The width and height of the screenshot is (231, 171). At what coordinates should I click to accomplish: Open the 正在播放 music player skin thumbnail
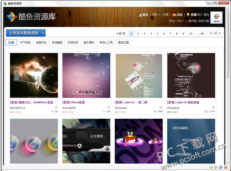(x=86, y=141)
